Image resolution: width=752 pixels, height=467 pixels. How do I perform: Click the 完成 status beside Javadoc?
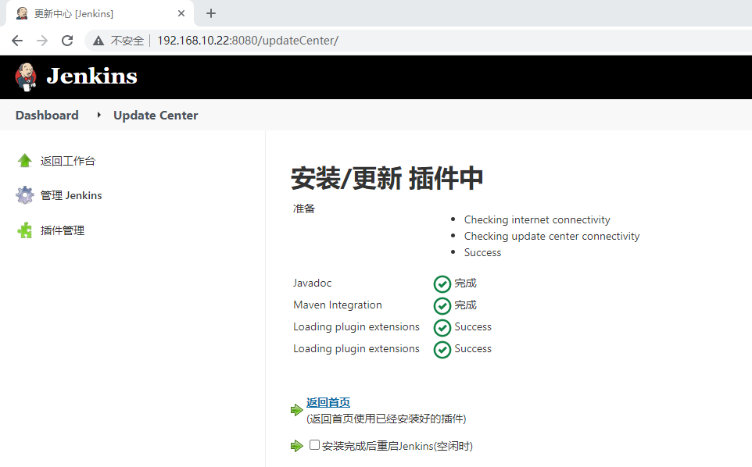[x=465, y=283]
